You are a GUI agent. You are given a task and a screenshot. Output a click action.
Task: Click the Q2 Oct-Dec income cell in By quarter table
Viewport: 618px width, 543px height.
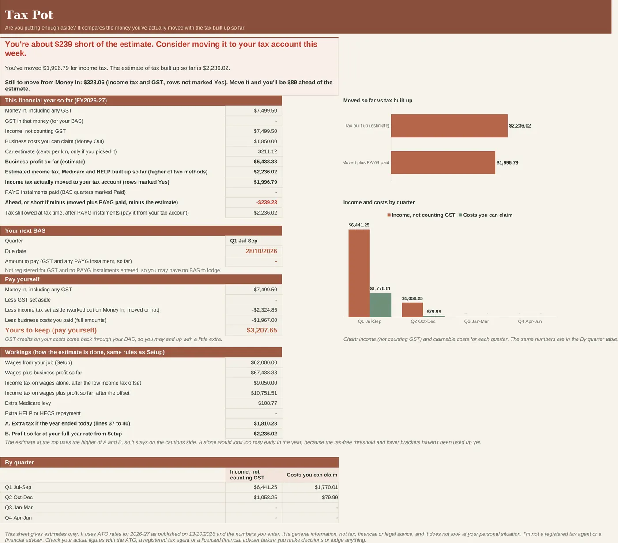tap(253, 498)
